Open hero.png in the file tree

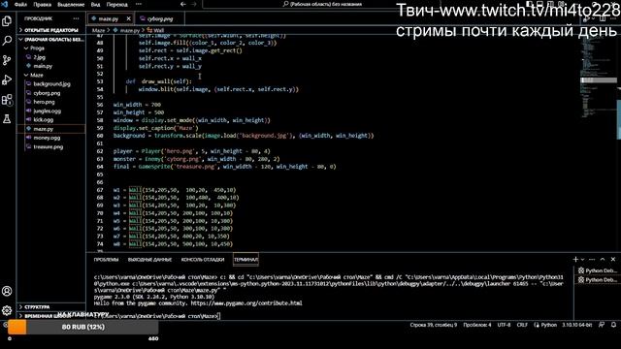pos(44,102)
